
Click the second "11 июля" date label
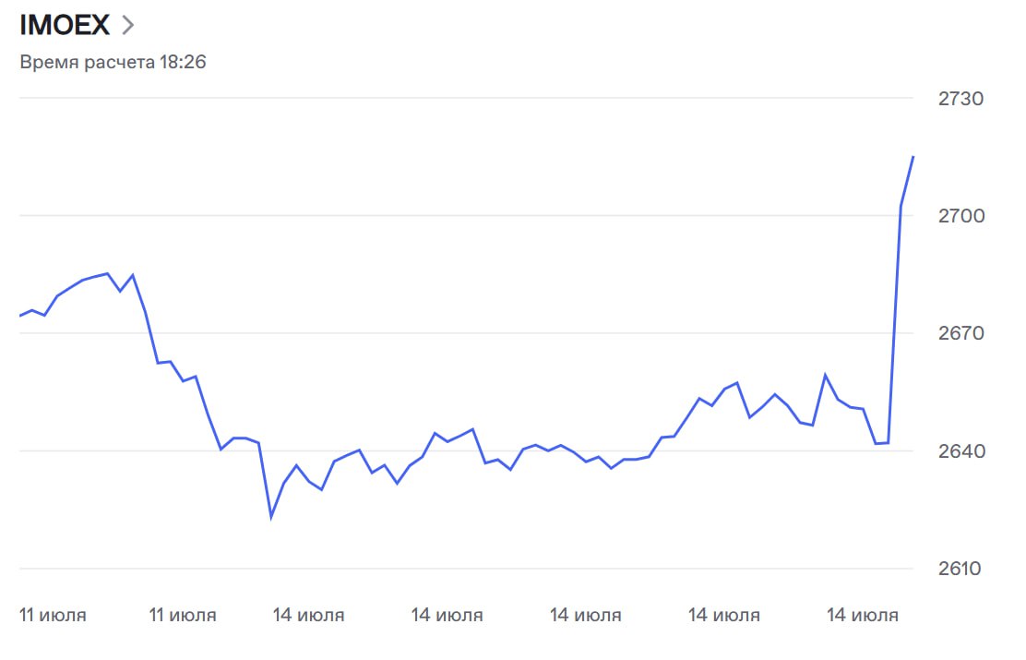(183, 615)
